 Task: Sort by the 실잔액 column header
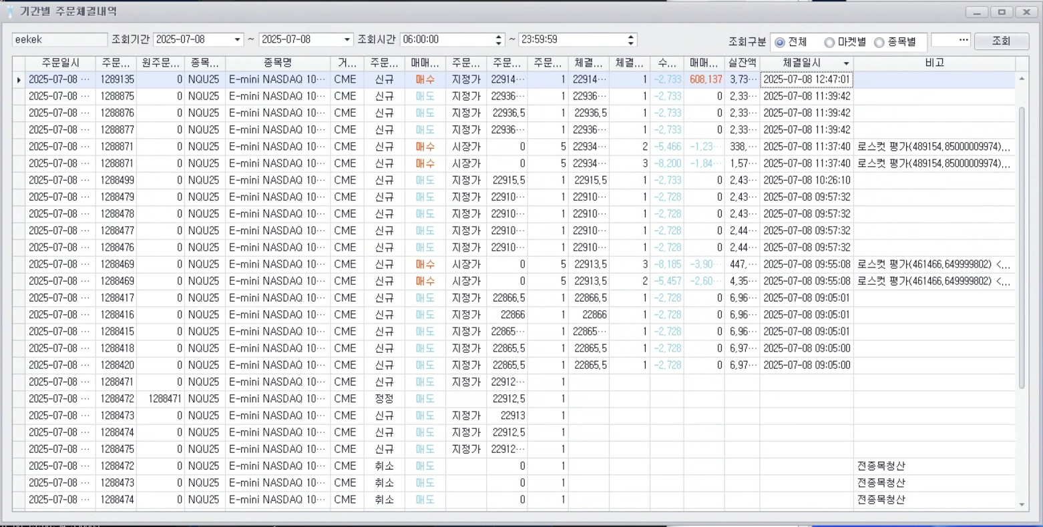742,63
